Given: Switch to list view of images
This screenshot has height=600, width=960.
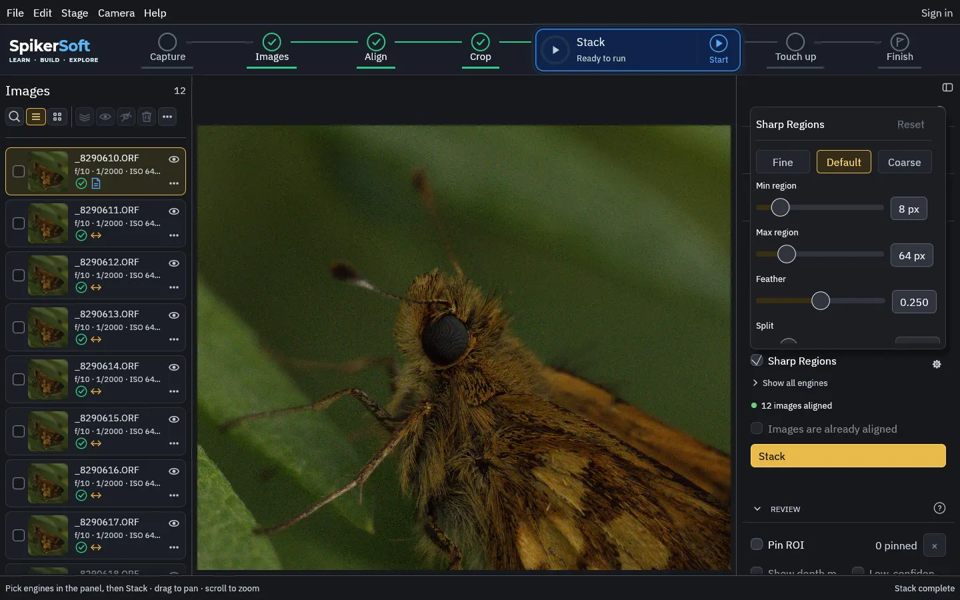Looking at the screenshot, I should (36, 117).
